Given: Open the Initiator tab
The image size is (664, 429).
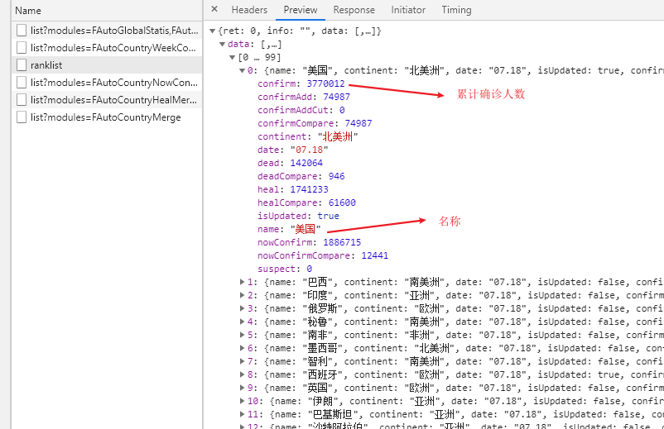Looking at the screenshot, I should pos(408,10).
